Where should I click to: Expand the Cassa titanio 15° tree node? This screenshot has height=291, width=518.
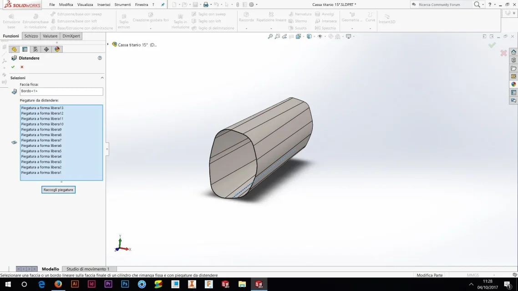click(108, 44)
